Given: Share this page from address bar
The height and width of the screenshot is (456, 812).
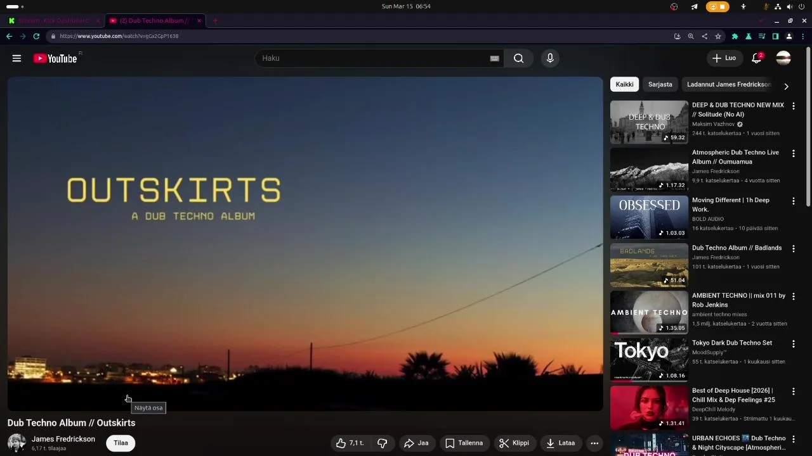Looking at the screenshot, I should (x=704, y=36).
